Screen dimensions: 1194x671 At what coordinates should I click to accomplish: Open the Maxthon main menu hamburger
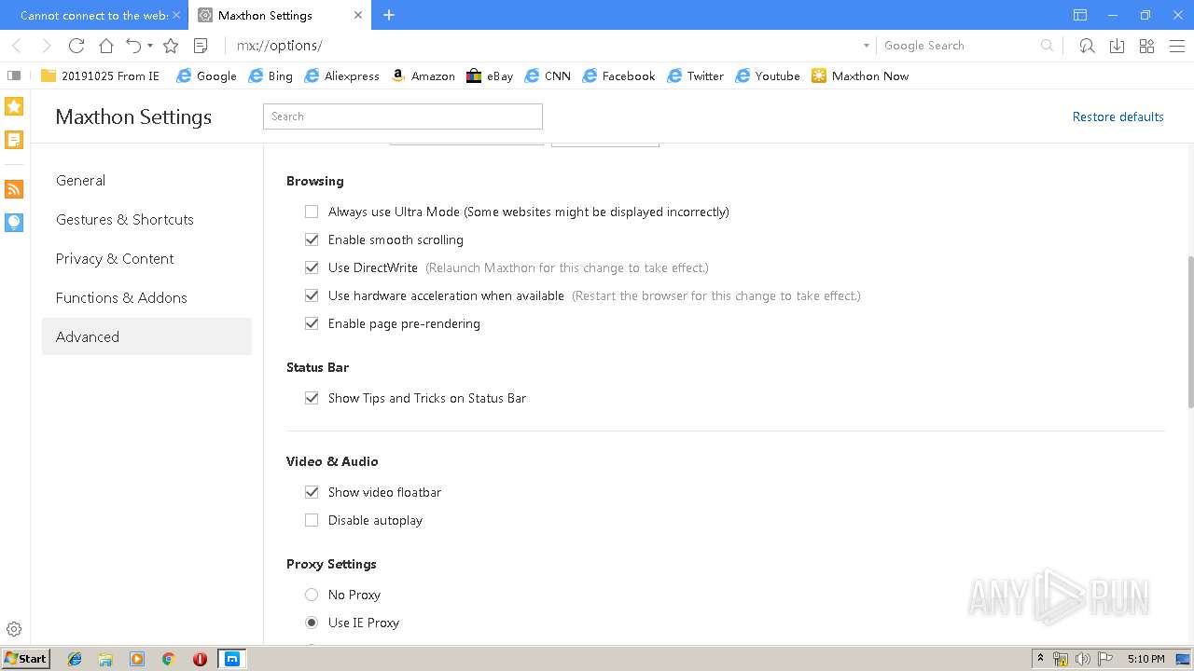(1176, 46)
